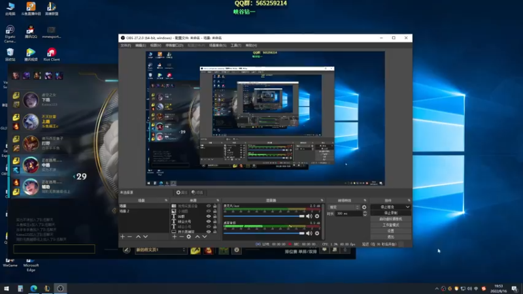Image resolution: width=523 pixels, height=294 pixels.
Task: Open the 英雄联盟 desktop icon
Action: point(52,9)
